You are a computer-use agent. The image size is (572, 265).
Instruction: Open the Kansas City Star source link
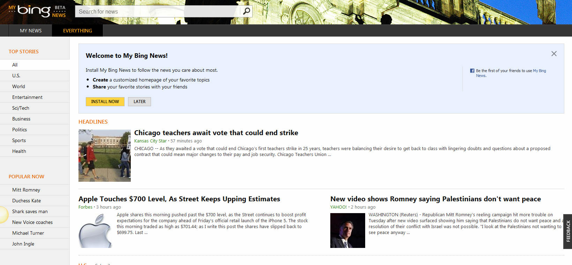(150, 141)
